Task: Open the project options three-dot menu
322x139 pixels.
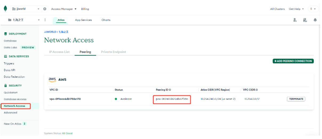Action: pos(45,20)
